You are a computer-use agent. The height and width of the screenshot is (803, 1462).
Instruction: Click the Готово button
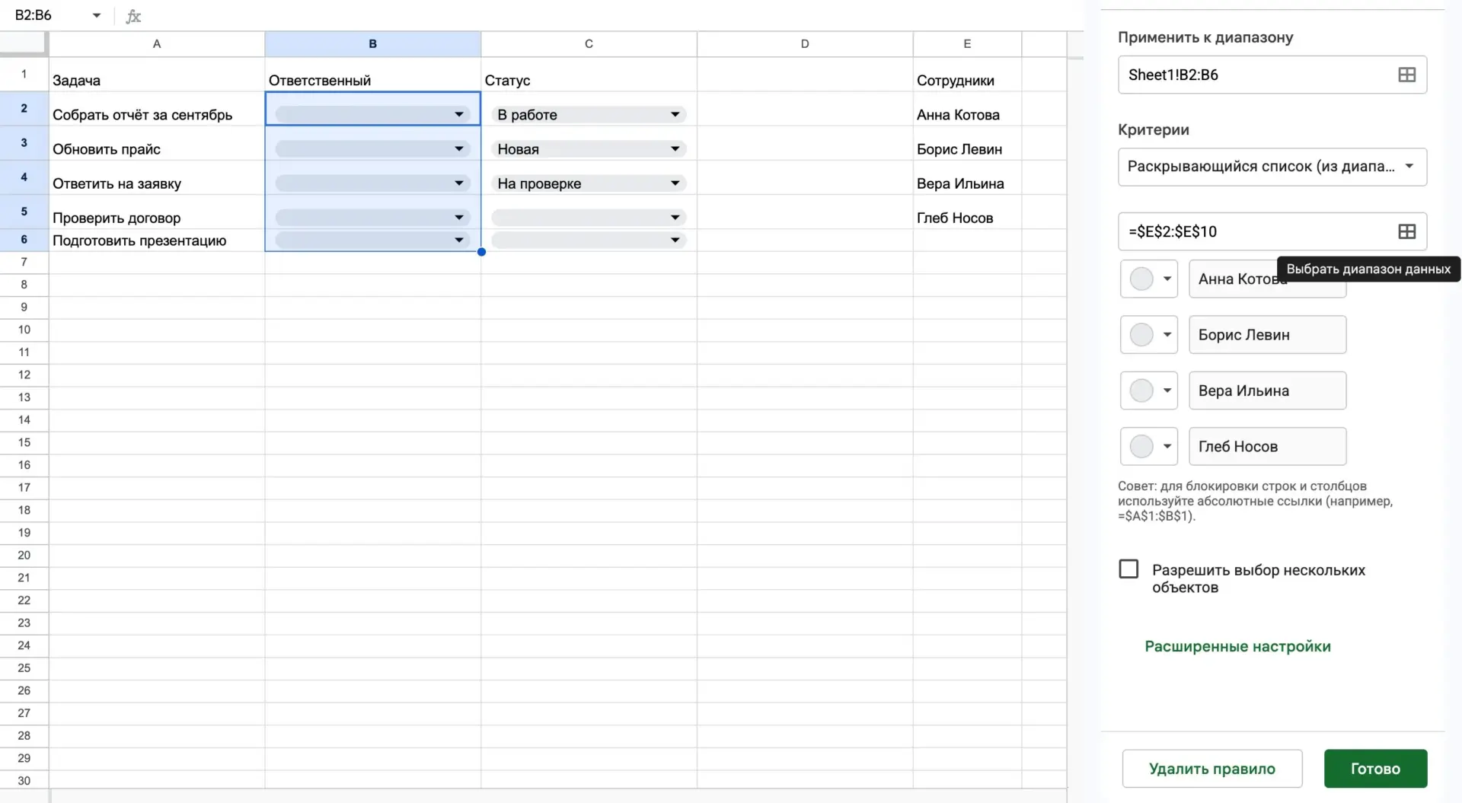tap(1375, 769)
